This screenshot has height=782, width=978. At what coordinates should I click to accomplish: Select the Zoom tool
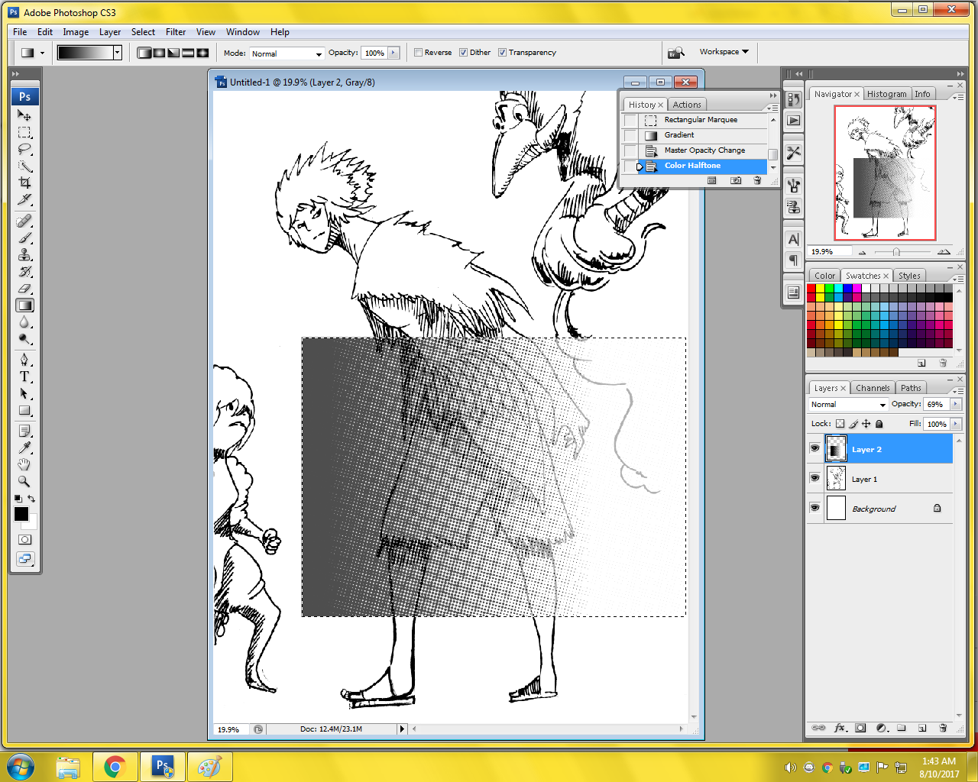point(24,481)
